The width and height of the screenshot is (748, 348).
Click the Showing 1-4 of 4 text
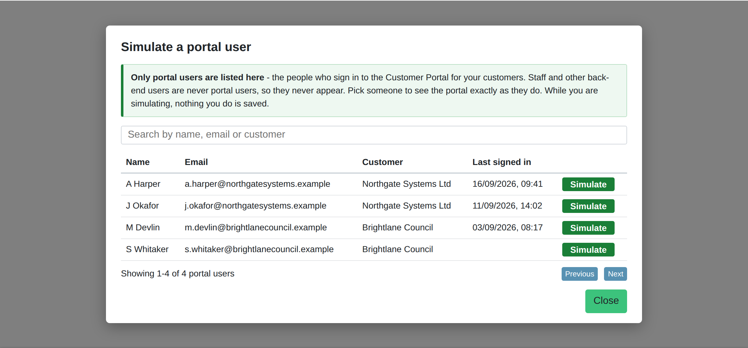[177, 274]
